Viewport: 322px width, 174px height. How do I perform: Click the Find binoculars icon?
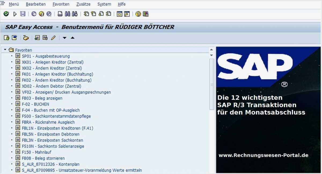coord(68,14)
